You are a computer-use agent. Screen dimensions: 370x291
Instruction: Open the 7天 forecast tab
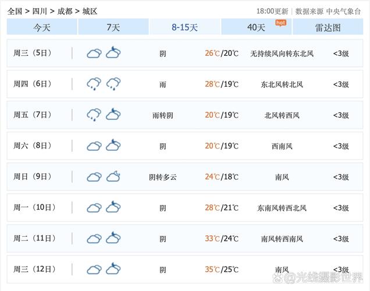tap(113, 27)
